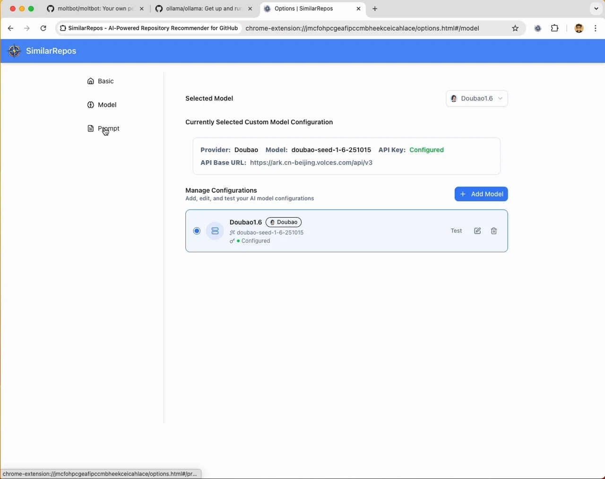Click the document icon next to Prompt
605x479 pixels.
coord(91,128)
